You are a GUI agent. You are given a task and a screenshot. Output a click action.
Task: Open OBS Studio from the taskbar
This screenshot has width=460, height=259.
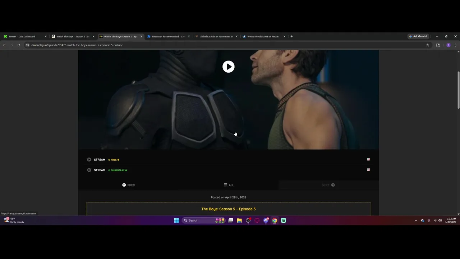pos(248,221)
